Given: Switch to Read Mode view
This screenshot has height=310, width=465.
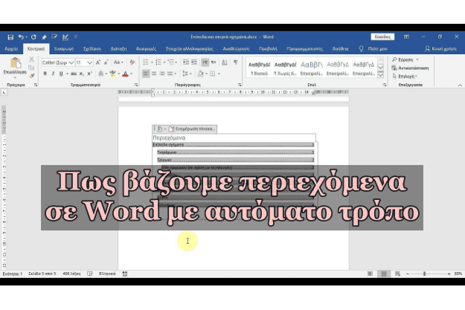Looking at the screenshot, I should 370,274.
